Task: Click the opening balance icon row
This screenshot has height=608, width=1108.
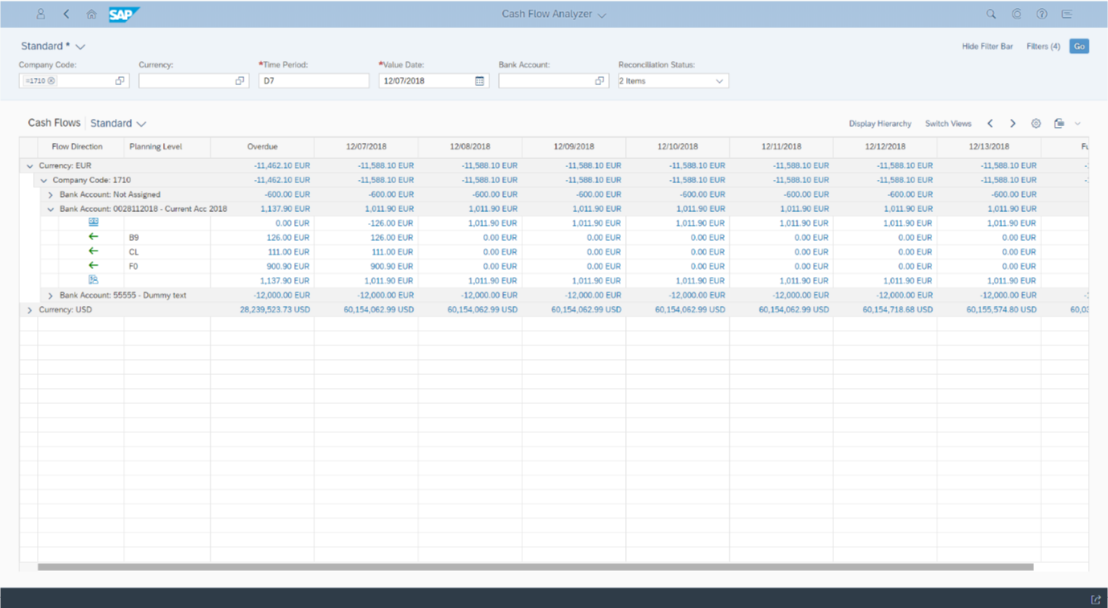Action: point(93,222)
